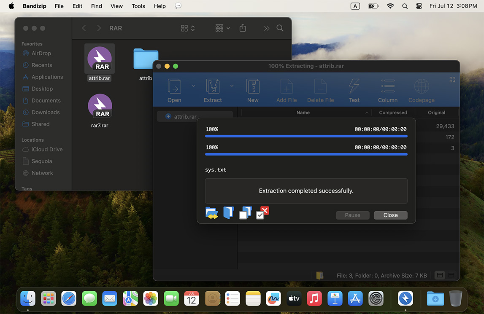Toggle the checkbox icon with red X

262,213
